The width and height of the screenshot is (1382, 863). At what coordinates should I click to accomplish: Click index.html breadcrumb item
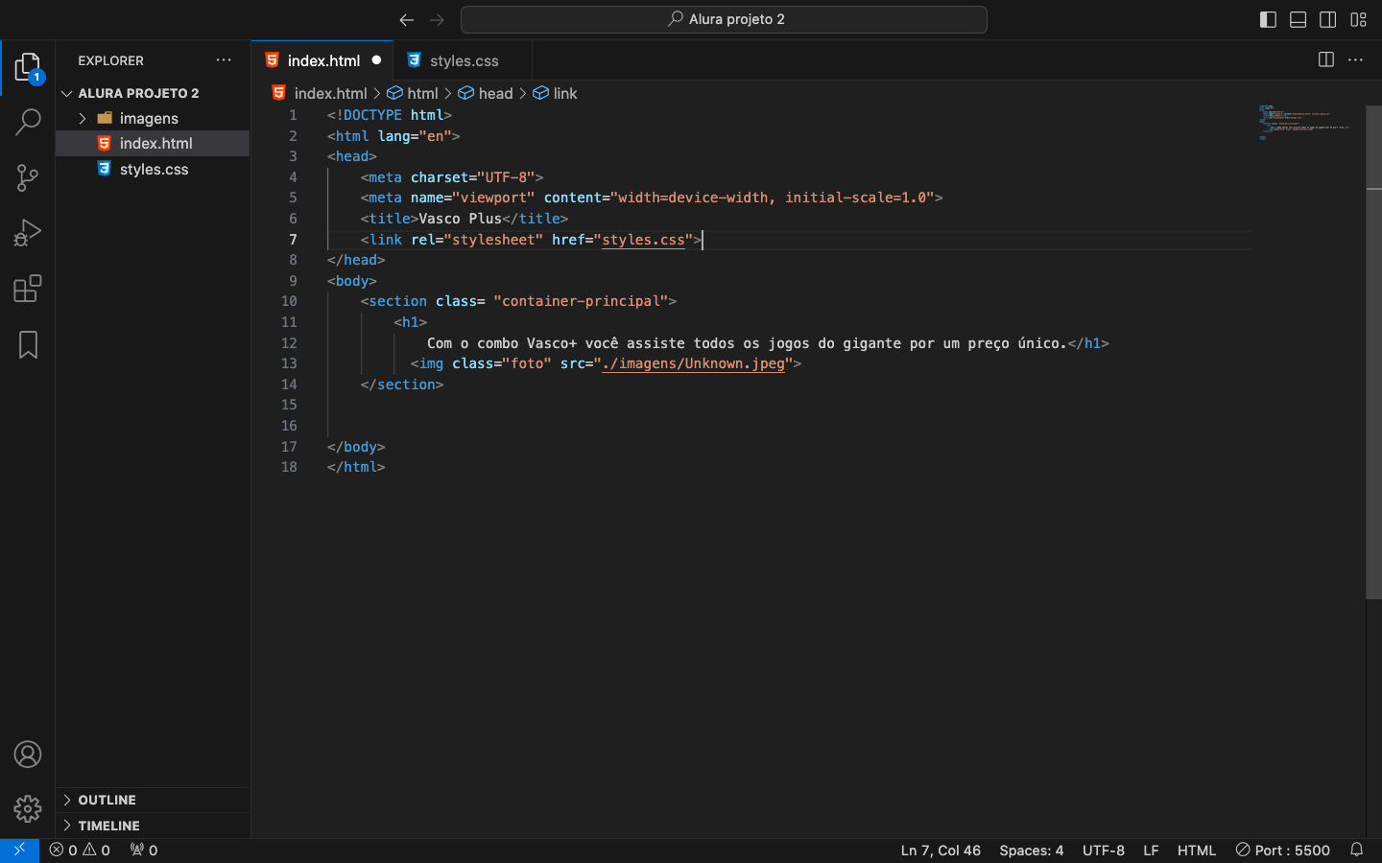[320, 93]
